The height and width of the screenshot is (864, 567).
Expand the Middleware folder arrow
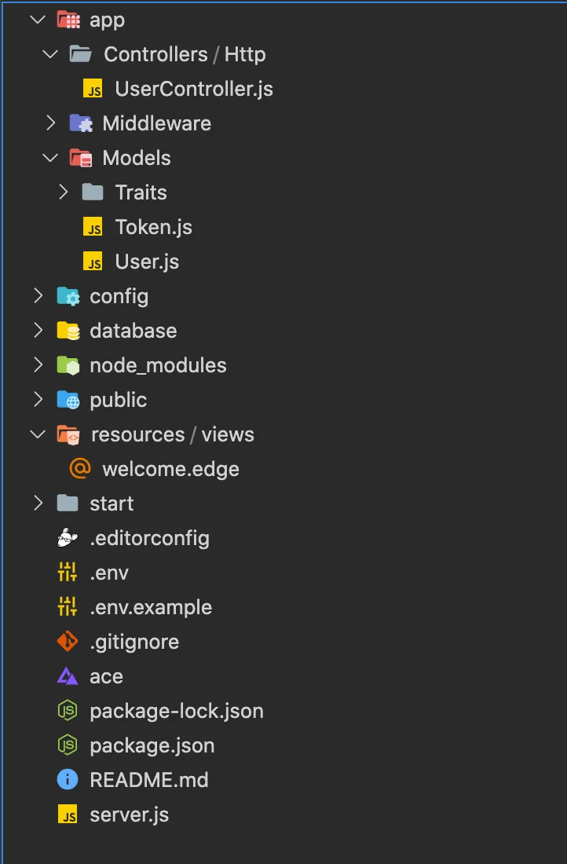click(x=51, y=123)
